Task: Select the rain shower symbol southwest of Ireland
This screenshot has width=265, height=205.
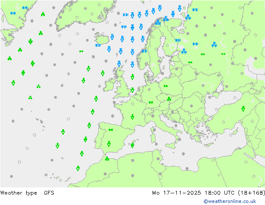Action: 96,98
